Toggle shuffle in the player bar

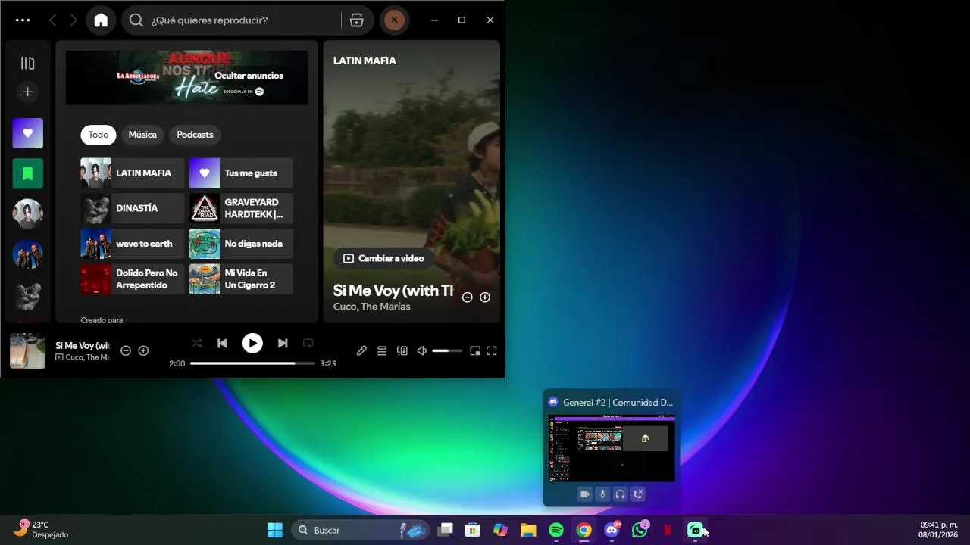tap(197, 343)
